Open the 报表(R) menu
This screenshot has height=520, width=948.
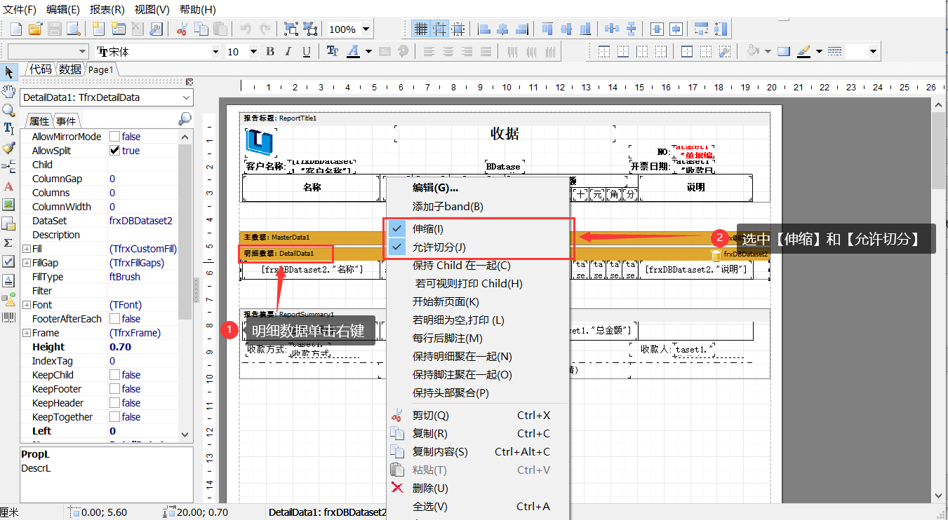107,9
